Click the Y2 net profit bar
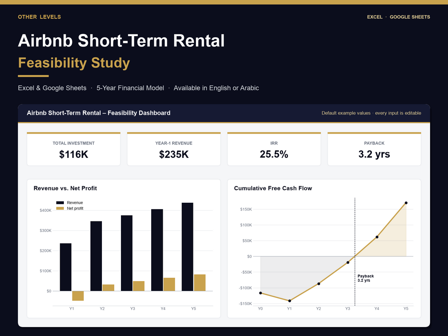Viewport: 448px width, 336px height. [108, 287]
